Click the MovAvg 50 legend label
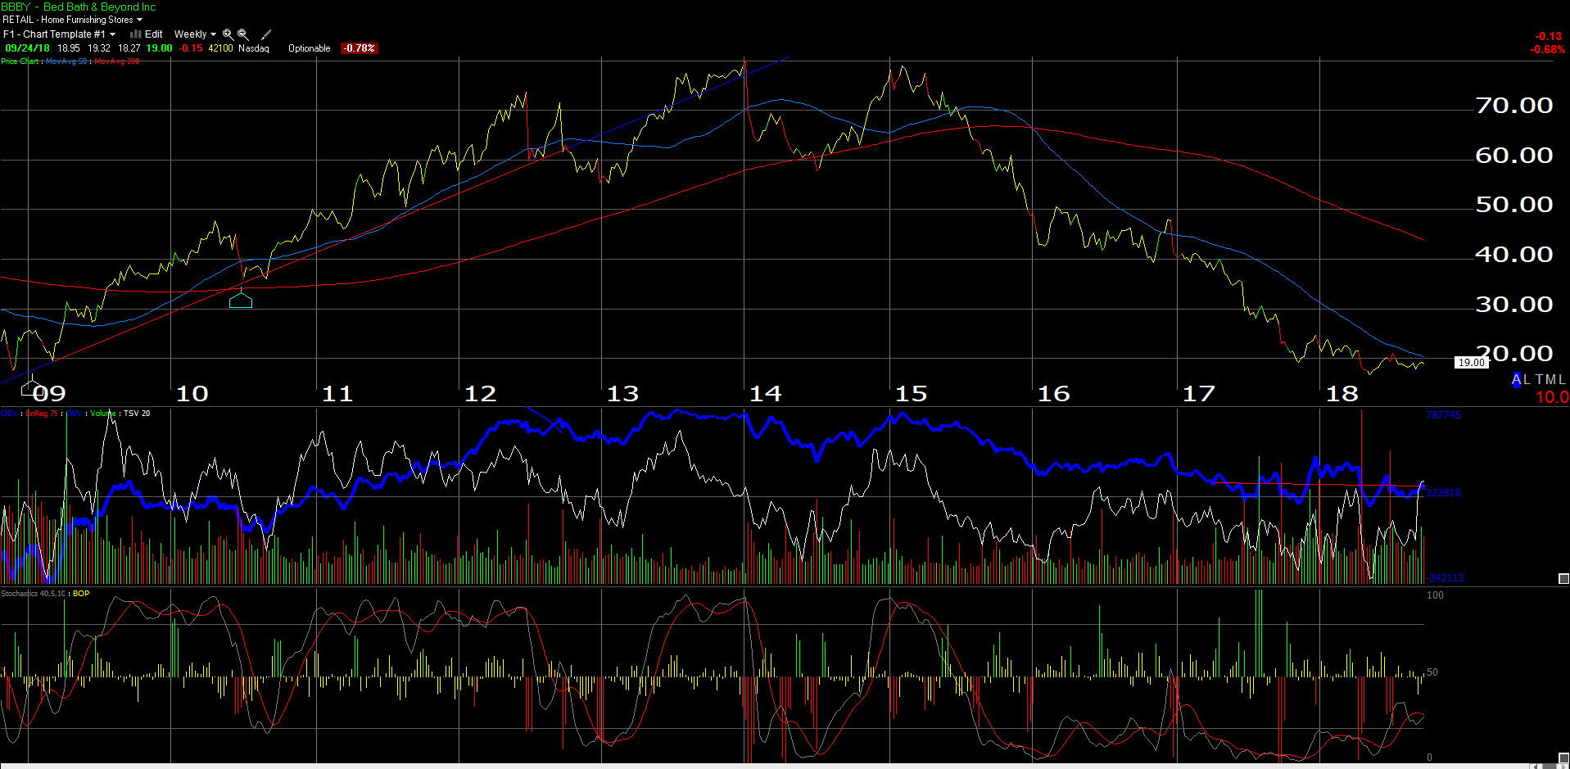1570x769 pixels. tap(66, 61)
